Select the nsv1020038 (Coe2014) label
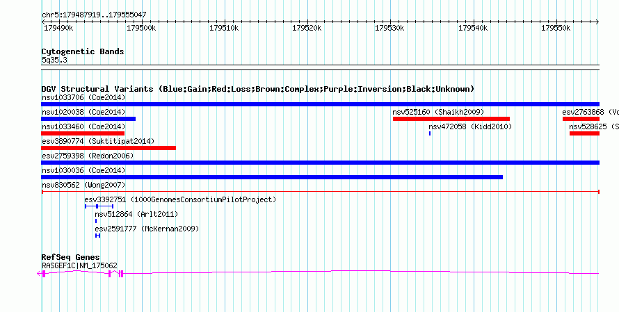The width and height of the screenshot is (619, 312). [83, 112]
